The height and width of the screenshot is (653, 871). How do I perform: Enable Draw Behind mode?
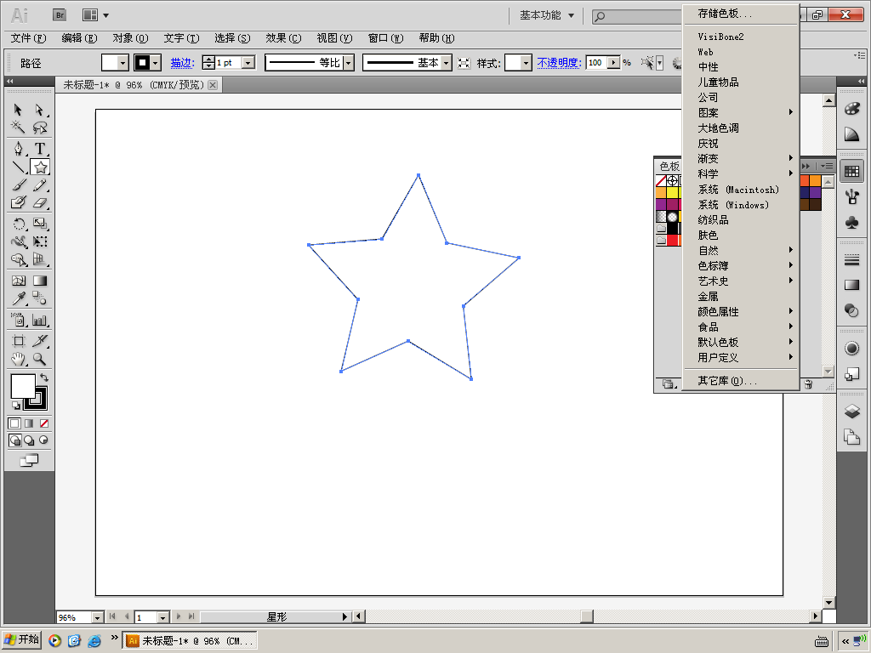(29, 440)
